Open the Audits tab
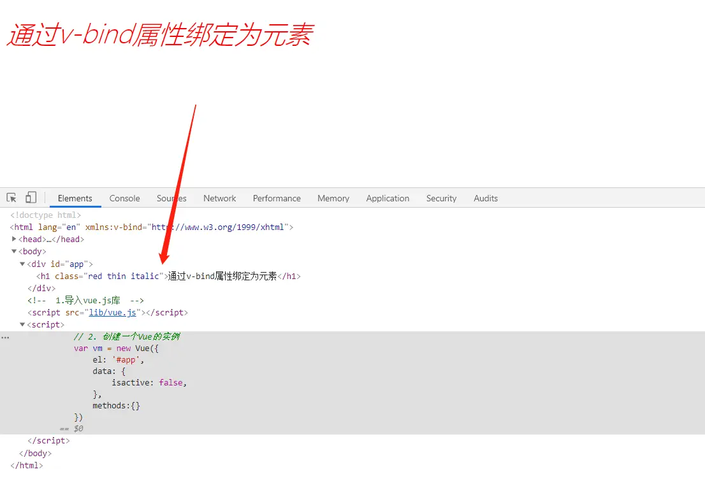Viewport: 705px width, 488px height. tap(486, 198)
